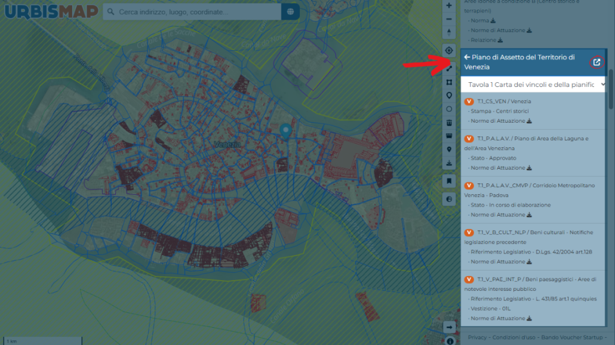Open the Condizioni d'uso footer link
Image resolution: width=615 pixels, height=345 pixels.
(514, 337)
